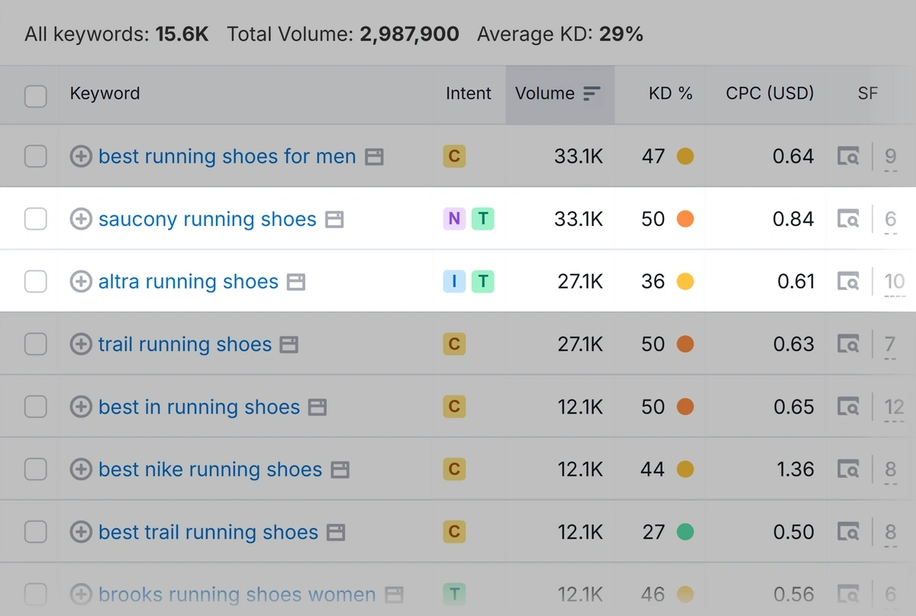Click plus icon for best nike running shoes
The image size is (916, 616).
tap(80, 469)
